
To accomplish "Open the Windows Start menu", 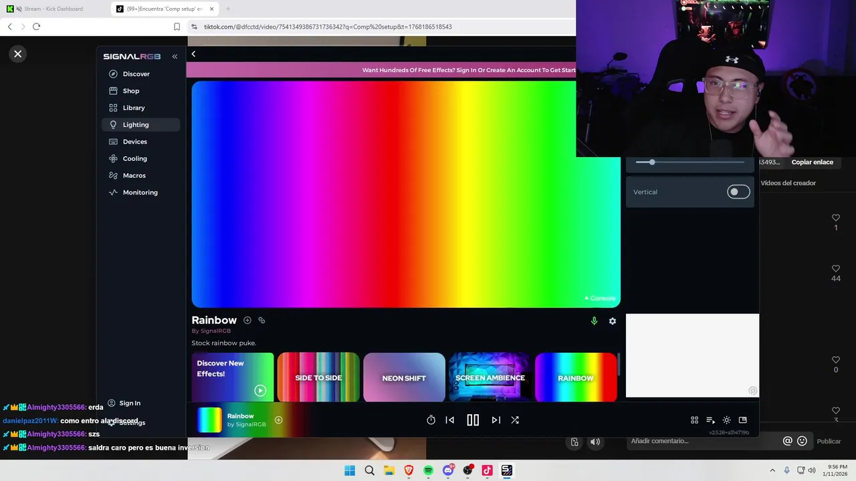I will [350, 470].
